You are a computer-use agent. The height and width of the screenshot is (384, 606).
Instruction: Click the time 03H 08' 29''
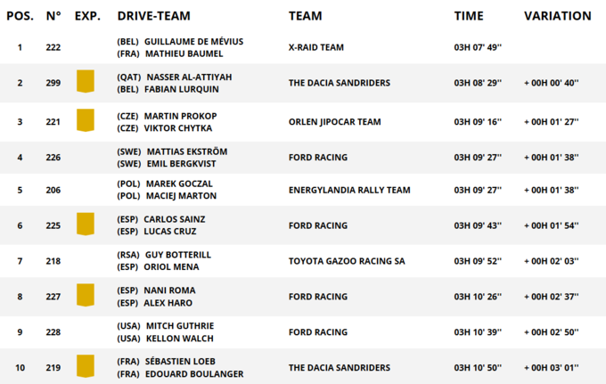tap(478, 83)
